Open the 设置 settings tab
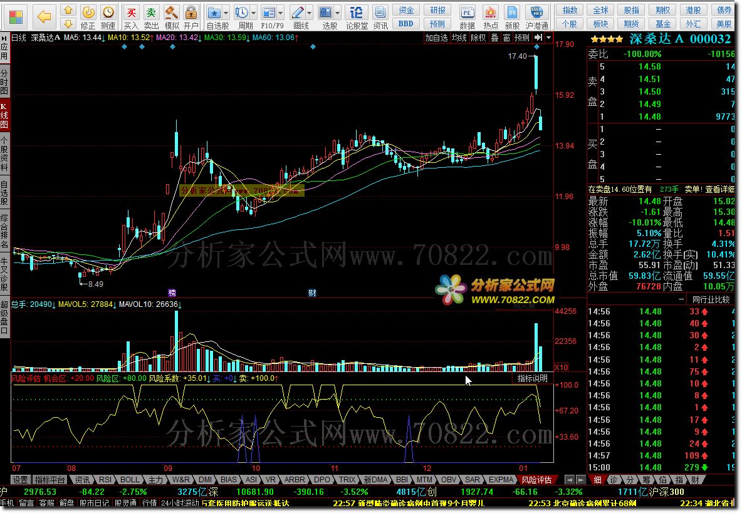Image resolution: width=742 pixels, height=513 pixels. point(20,480)
